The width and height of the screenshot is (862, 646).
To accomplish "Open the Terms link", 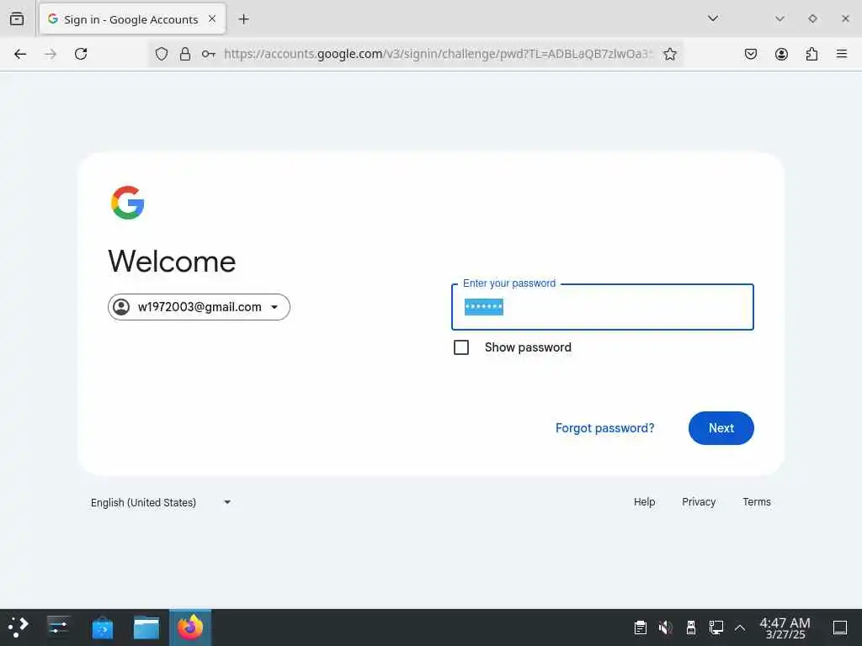I will (757, 502).
